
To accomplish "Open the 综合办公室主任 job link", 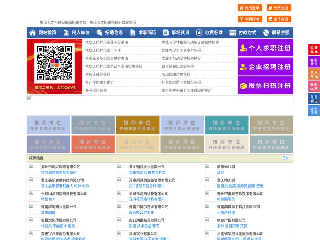I will tap(141, 212).
